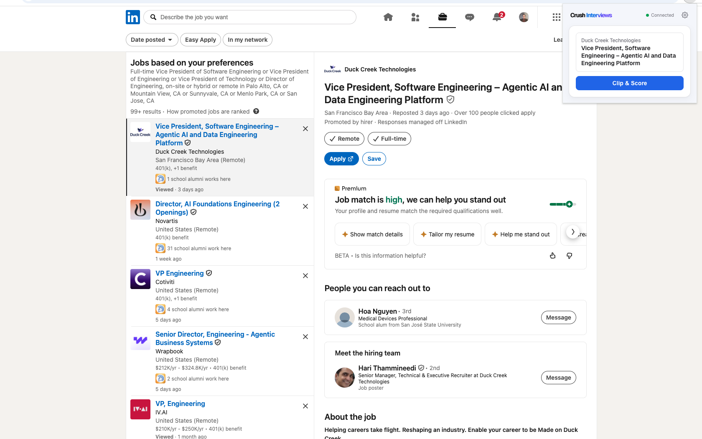
Task: Open the LinkedIn home logo
Action: click(133, 17)
